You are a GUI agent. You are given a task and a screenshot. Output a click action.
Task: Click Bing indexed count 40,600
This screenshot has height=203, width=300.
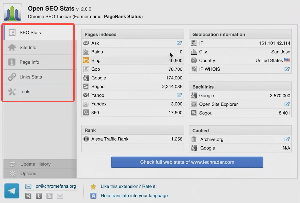[175, 60]
